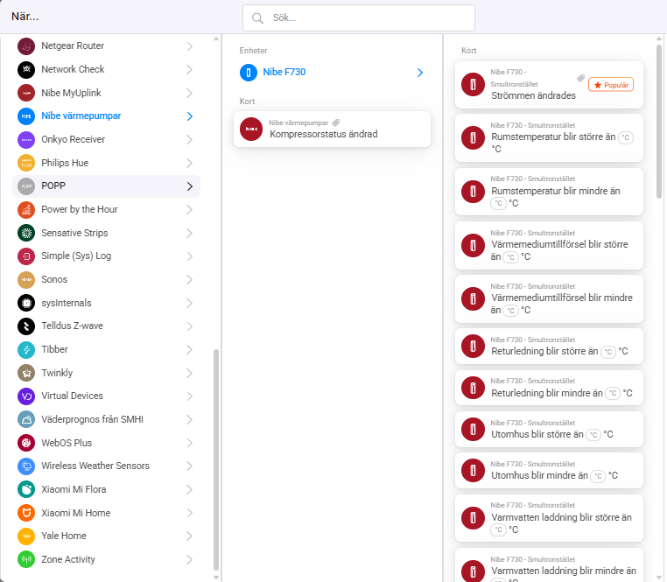This screenshot has height=582, width=667.
Task: Click the Telldus Z-wave app icon
Action: 26,326
